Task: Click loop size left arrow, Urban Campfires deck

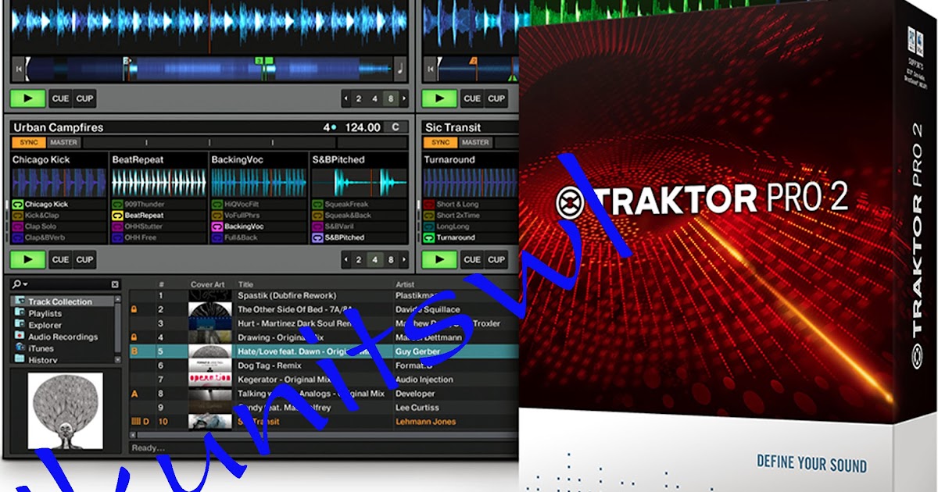Action: click(x=346, y=260)
